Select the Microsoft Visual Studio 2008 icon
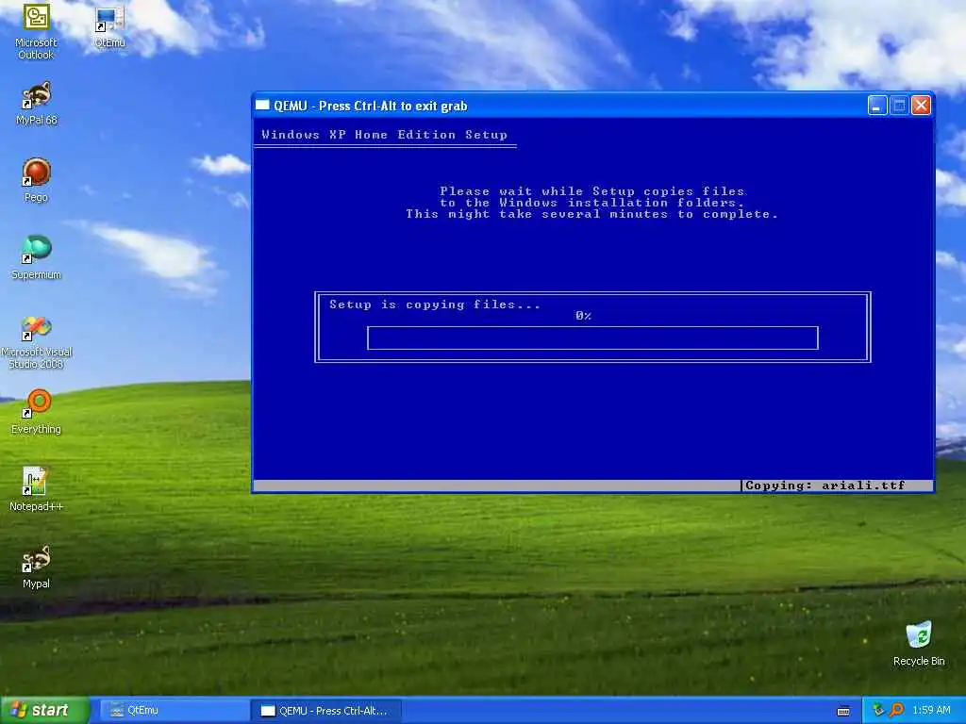 point(37,342)
